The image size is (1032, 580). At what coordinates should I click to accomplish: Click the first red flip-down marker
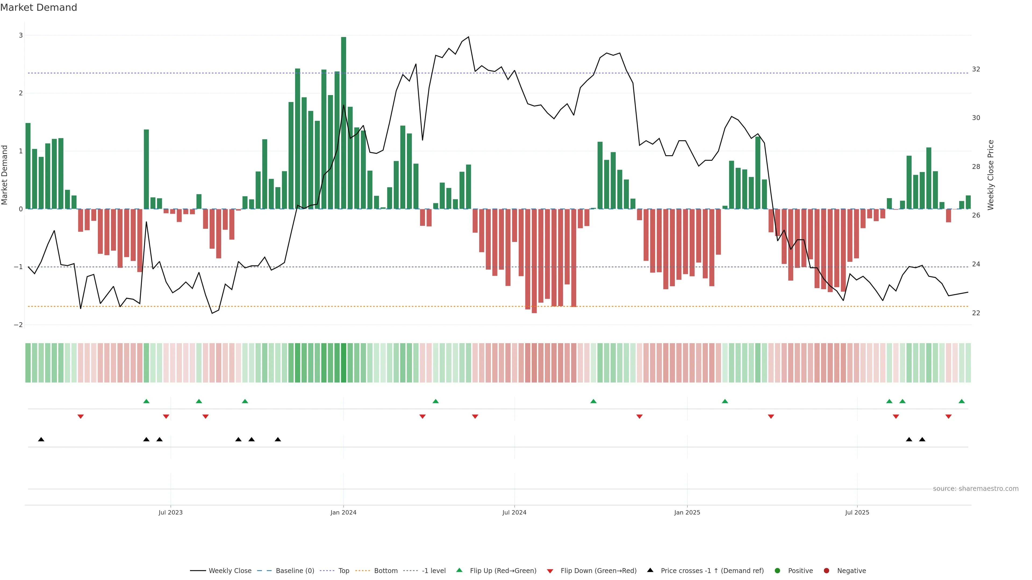tap(81, 417)
